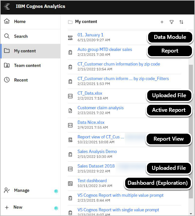Viewport: 195px width, 216px height.
Task: Go to Home in the sidebar
Action: (31, 22)
